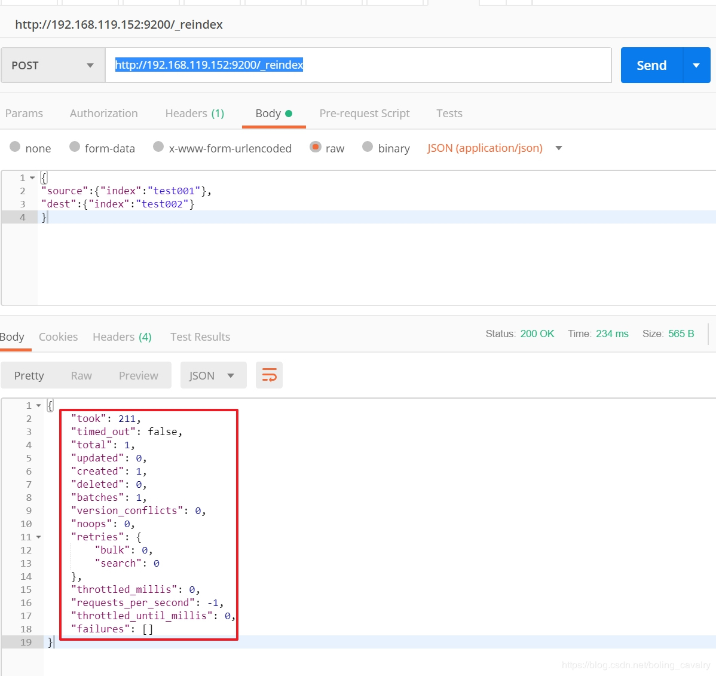716x676 pixels.
Task: Click the "version_conflicts": 0 response line
Action: click(x=139, y=510)
